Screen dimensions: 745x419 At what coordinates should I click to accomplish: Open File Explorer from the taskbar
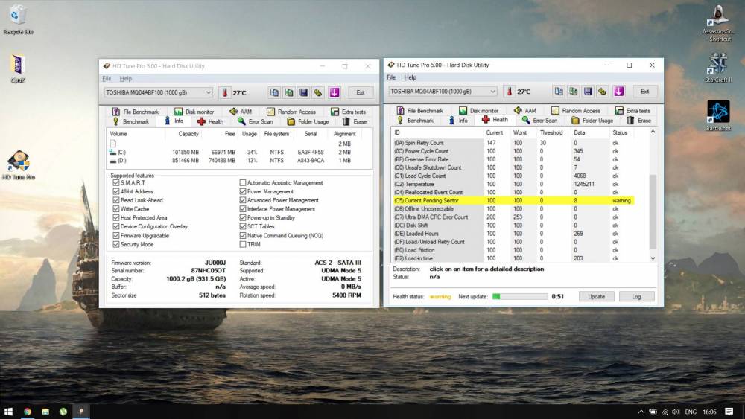point(45,412)
